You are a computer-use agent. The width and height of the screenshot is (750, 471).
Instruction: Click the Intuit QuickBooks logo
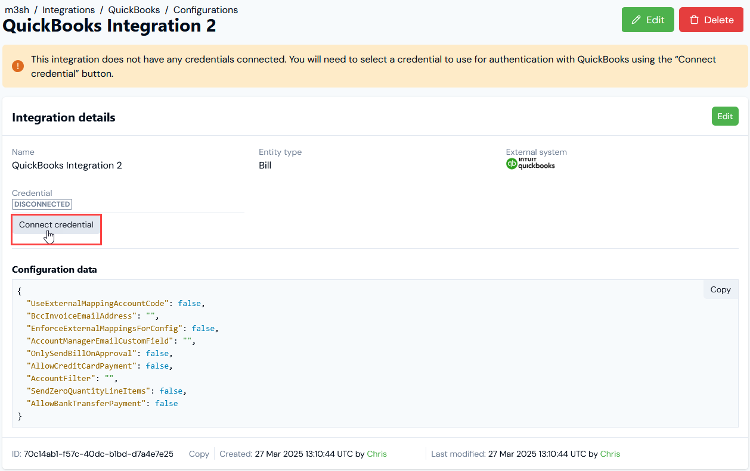(x=530, y=164)
